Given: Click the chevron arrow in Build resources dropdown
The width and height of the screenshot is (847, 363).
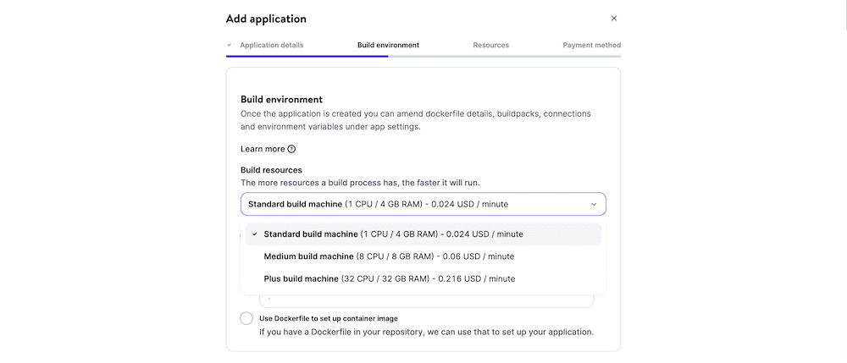Looking at the screenshot, I should 594,204.
